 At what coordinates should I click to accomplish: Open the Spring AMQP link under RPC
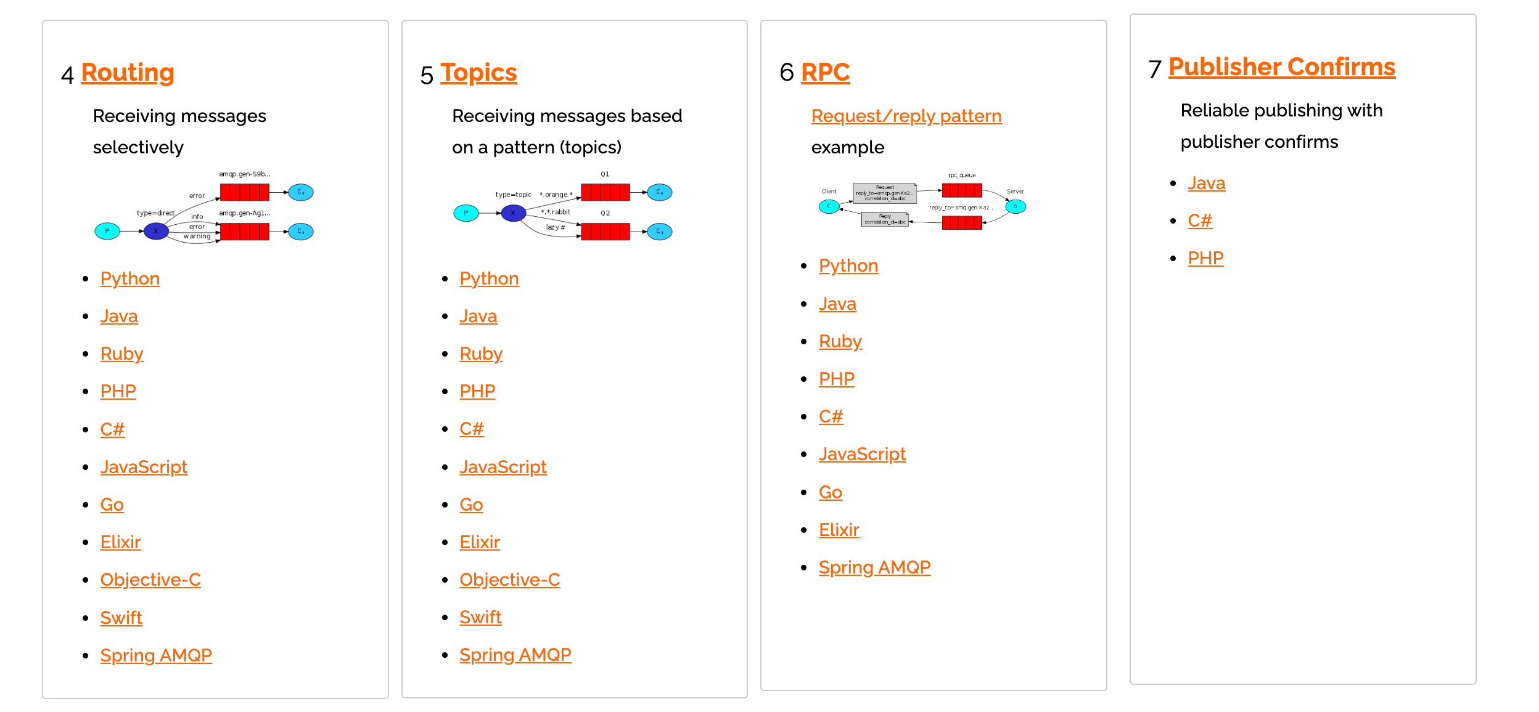click(874, 567)
